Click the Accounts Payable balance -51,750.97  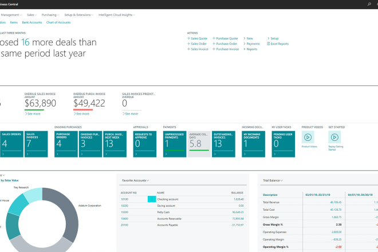coord(238,225)
